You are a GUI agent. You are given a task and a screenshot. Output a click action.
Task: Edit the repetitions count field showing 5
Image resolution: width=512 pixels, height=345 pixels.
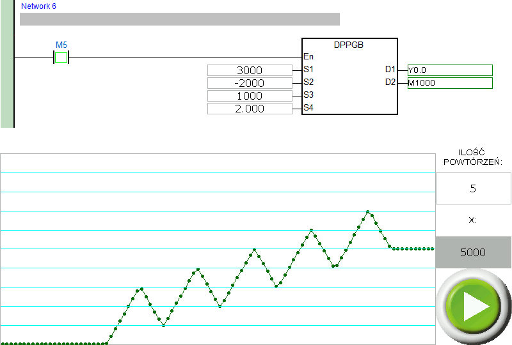coord(473,188)
